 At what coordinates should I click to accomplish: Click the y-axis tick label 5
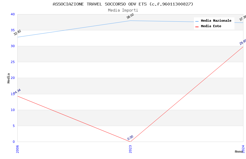coord(14,126)
